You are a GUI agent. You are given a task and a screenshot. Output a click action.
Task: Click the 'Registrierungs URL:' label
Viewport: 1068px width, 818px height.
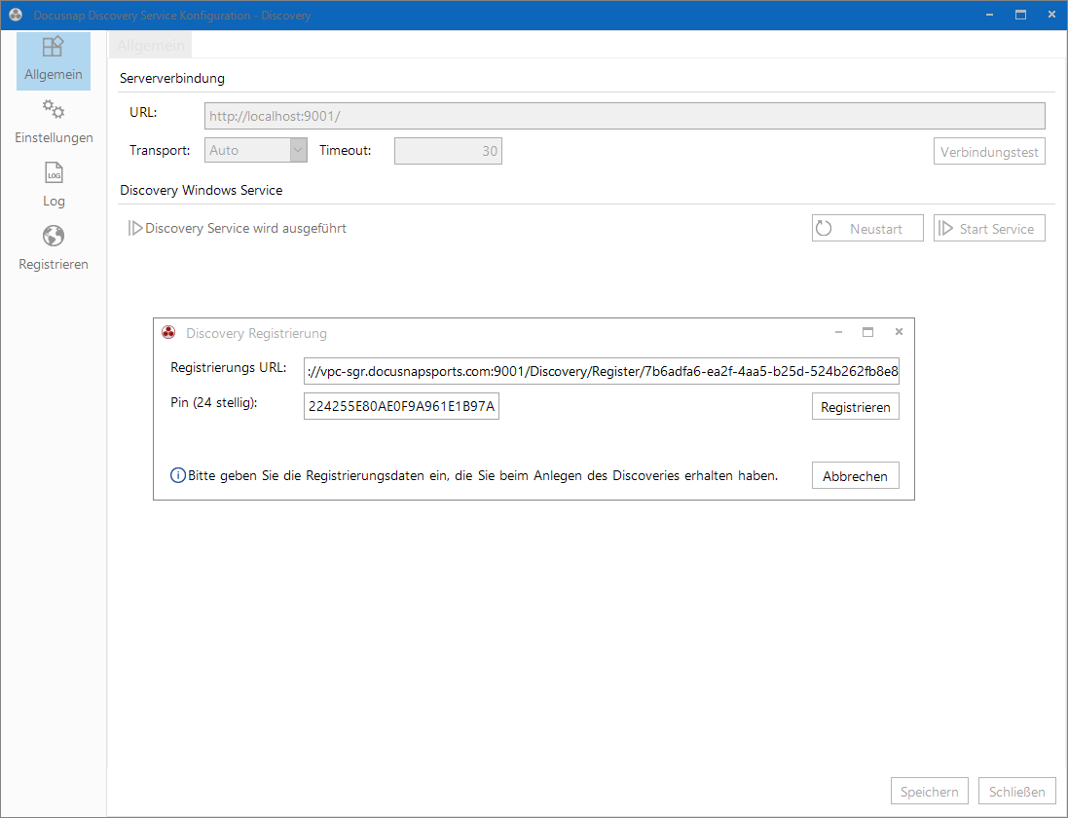(228, 368)
